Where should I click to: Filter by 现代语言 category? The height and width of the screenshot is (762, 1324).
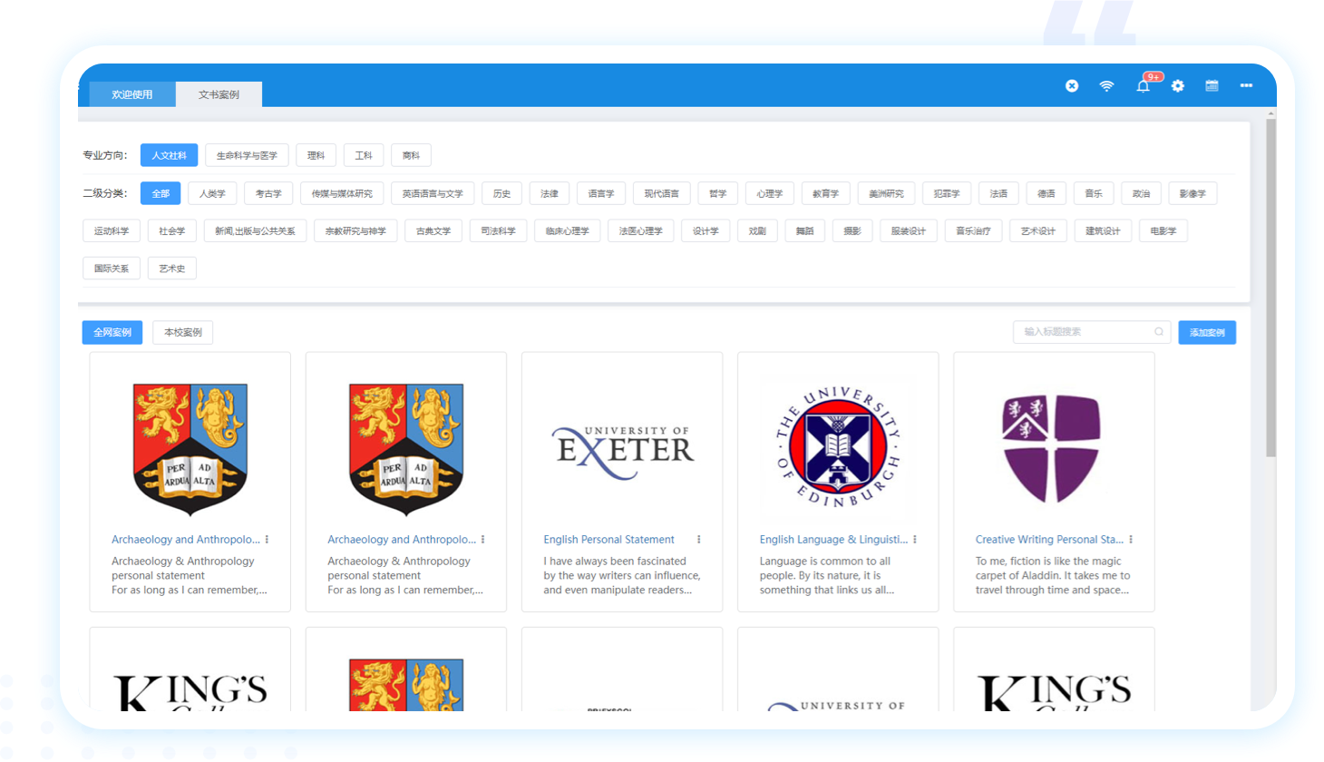coord(662,193)
